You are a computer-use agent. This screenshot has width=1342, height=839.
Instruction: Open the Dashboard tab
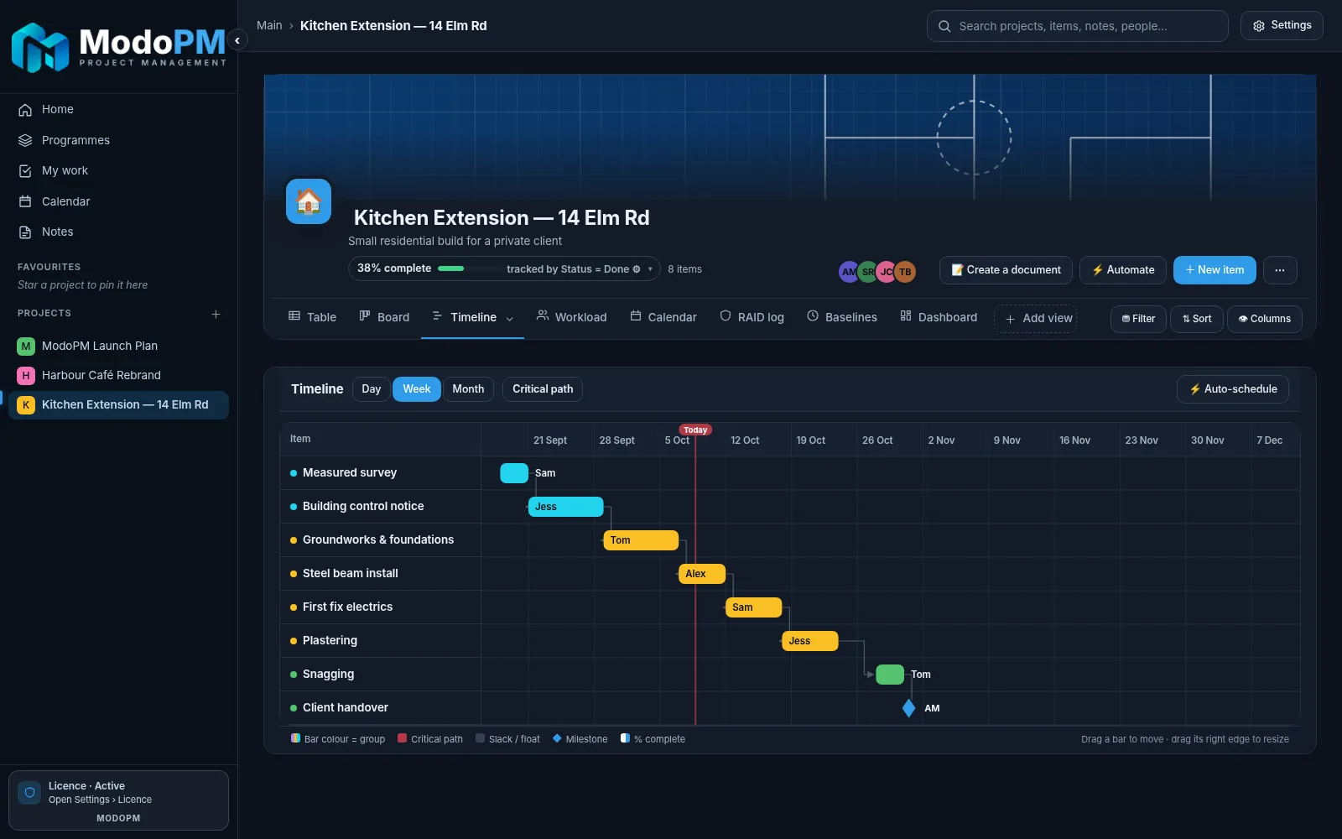click(939, 317)
